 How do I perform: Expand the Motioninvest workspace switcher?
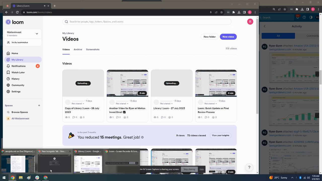37,34
